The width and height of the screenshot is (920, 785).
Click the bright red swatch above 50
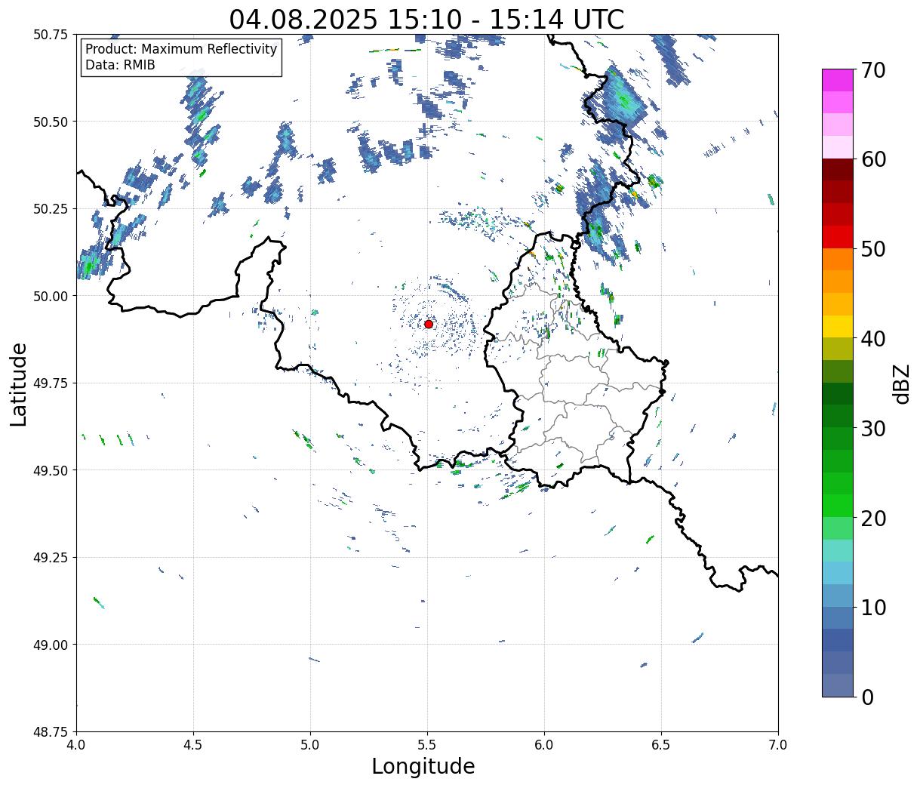click(838, 237)
